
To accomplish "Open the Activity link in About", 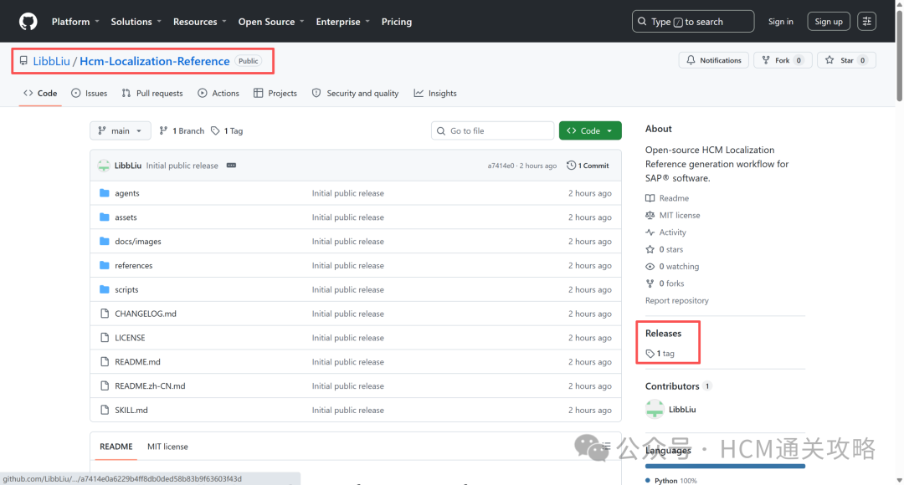I will click(x=666, y=232).
